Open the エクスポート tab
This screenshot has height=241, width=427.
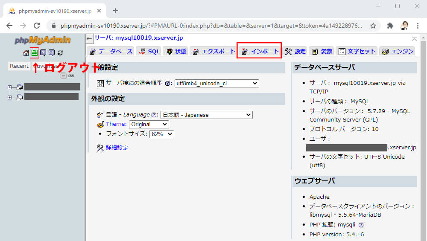tap(213, 51)
